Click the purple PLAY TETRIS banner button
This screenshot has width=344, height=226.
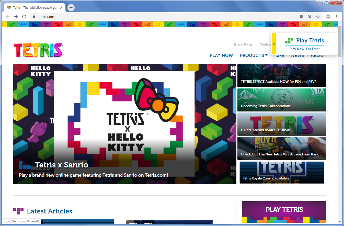click(284, 212)
